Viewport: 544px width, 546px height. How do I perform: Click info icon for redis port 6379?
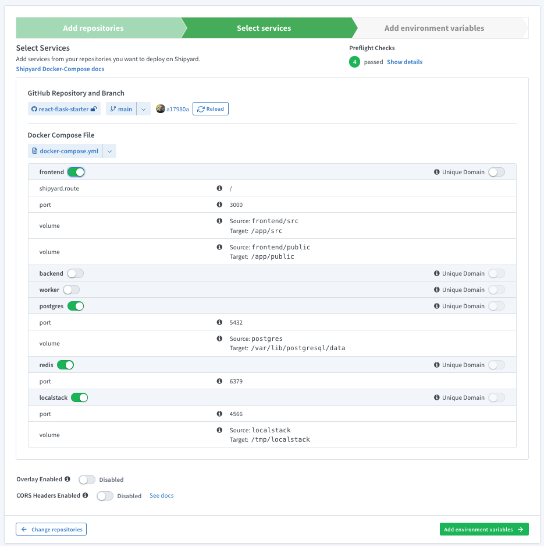coord(219,381)
